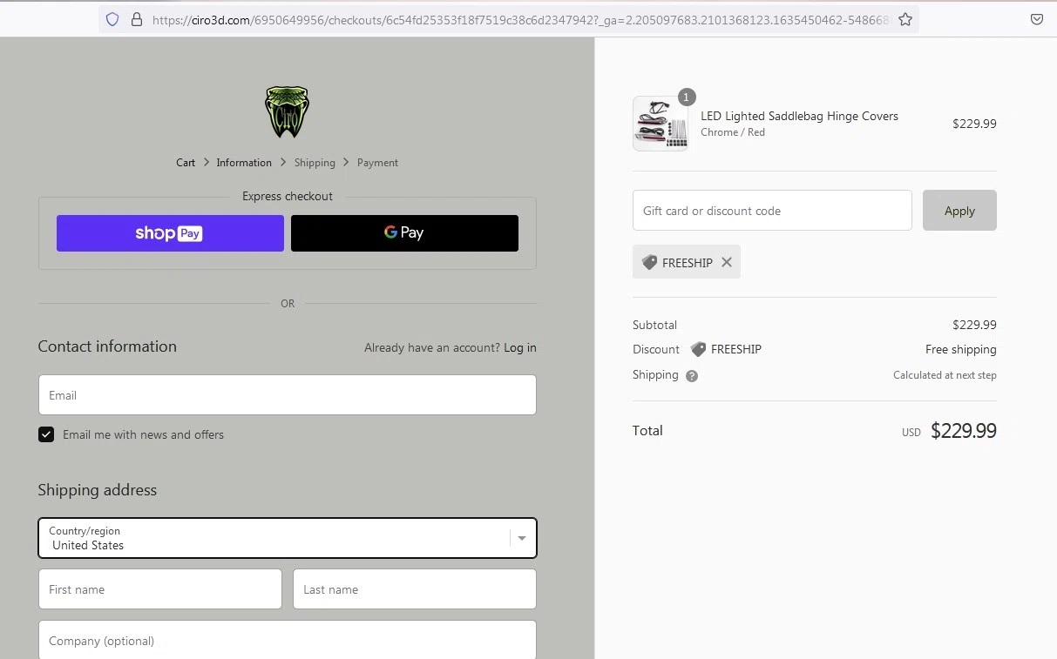This screenshot has height=659, width=1057.
Task: Click the Shipping address heading
Action: click(x=98, y=490)
